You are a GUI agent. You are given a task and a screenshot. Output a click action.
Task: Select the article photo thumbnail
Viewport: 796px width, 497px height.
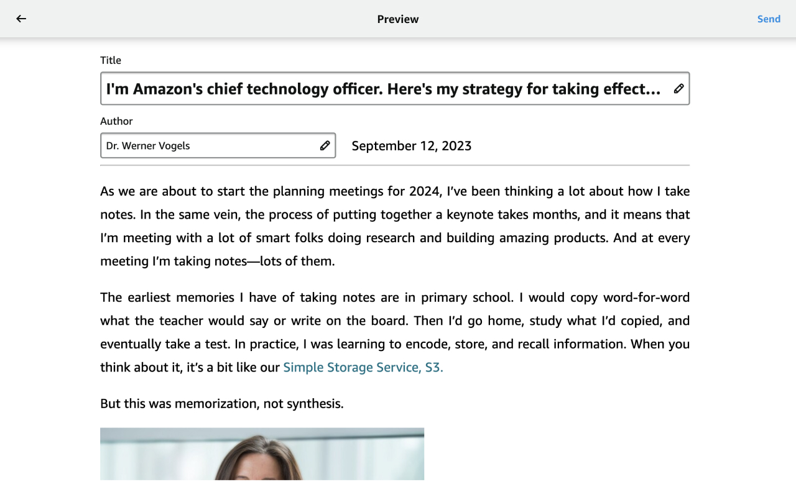click(262, 454)
